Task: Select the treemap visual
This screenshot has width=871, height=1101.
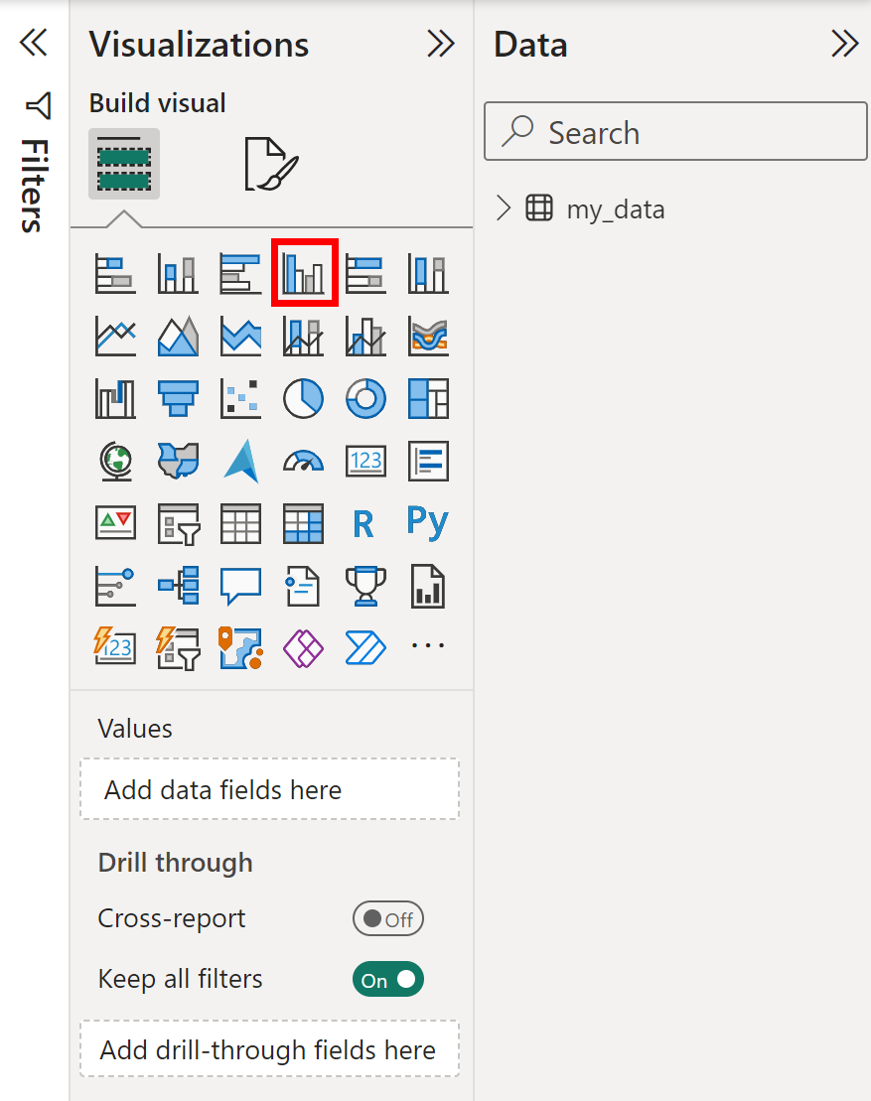Action: pos(428,399)
